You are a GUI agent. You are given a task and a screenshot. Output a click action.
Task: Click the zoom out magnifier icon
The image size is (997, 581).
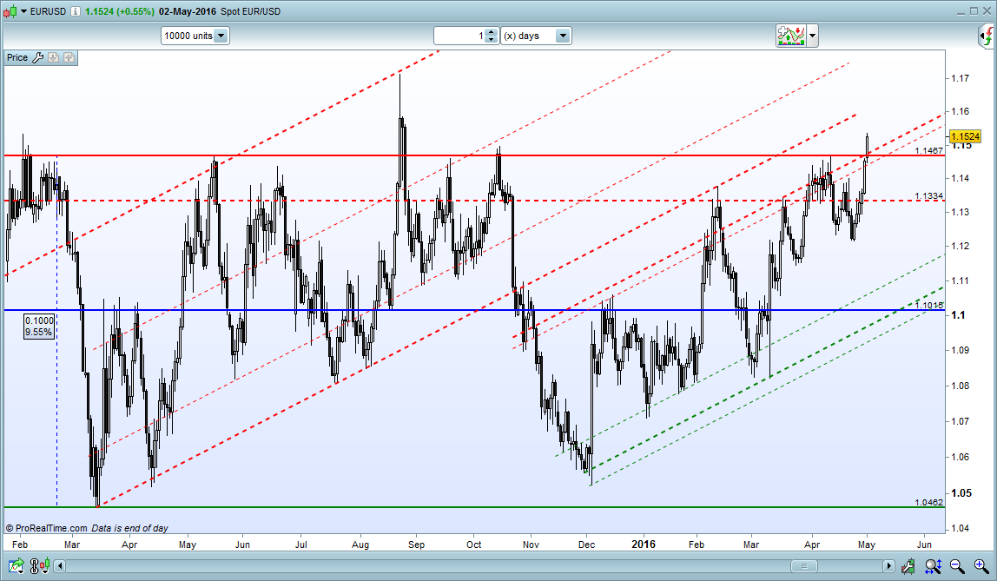click(x=956, y=566)
